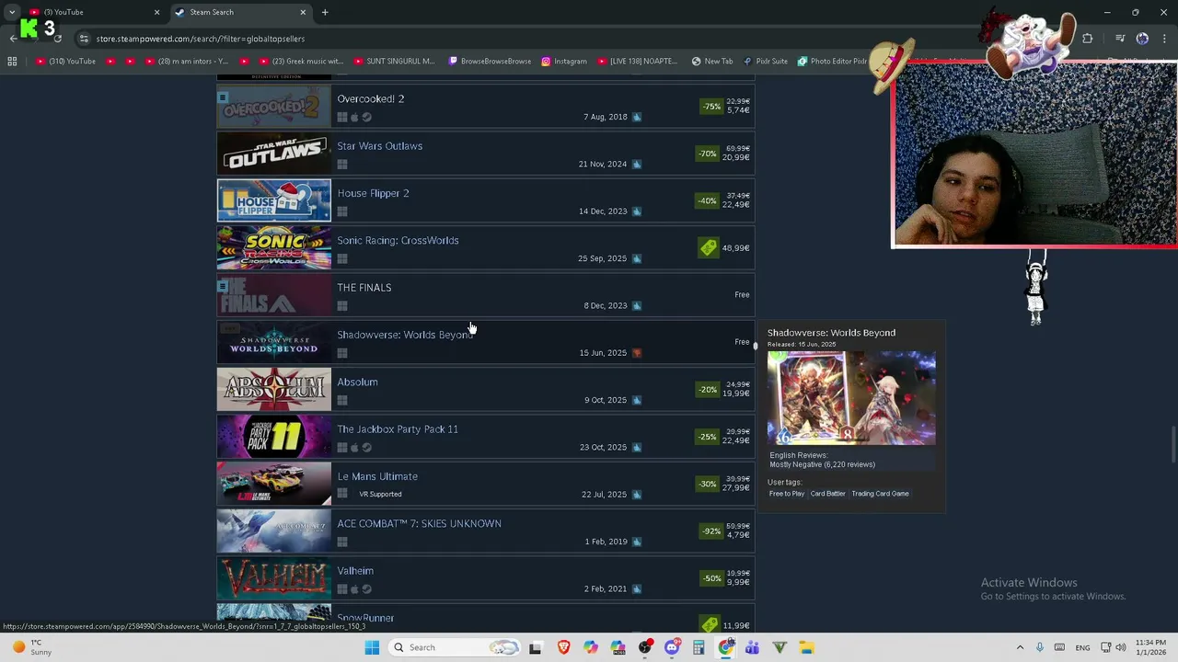Click the Steam Deck icon beside 14 Dec, 2023
Image resolution: width=1178 pixels, height=662 pixels.
[x=637, y=211]
